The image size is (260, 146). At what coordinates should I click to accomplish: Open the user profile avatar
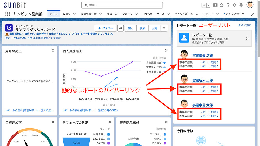[x=250, y=5]
